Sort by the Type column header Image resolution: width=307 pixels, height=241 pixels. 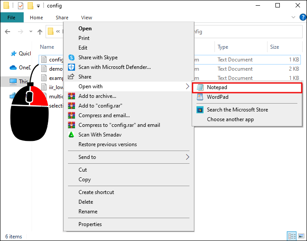[x=223, y=47]
